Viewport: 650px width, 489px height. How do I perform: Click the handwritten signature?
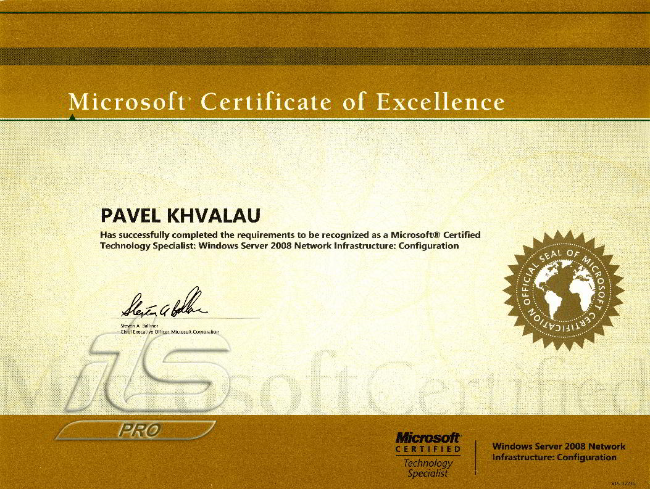(x=164, y=303)
